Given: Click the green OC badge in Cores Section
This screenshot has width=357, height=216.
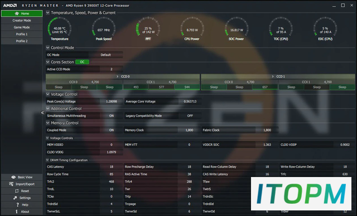Looking at the screenshot, I should click(82, 62).
